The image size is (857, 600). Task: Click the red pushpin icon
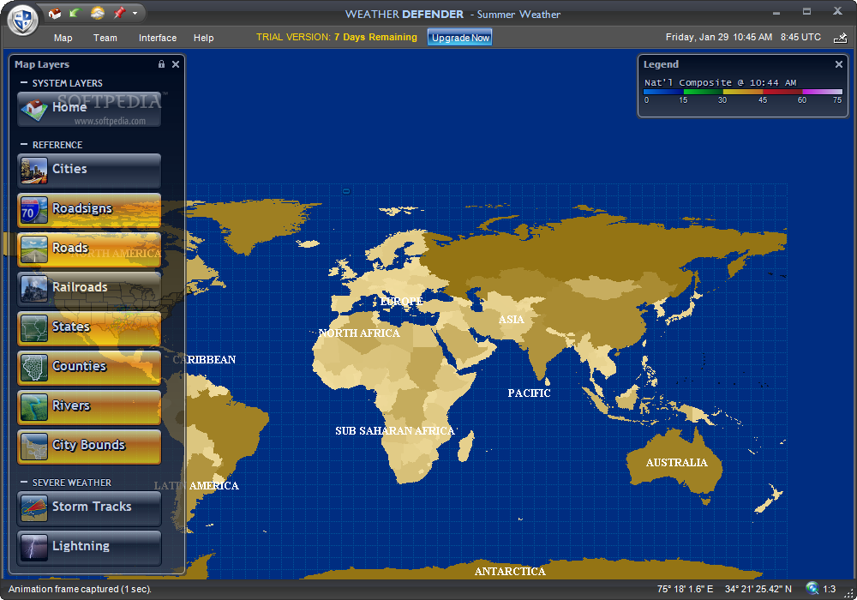point(119,13)
